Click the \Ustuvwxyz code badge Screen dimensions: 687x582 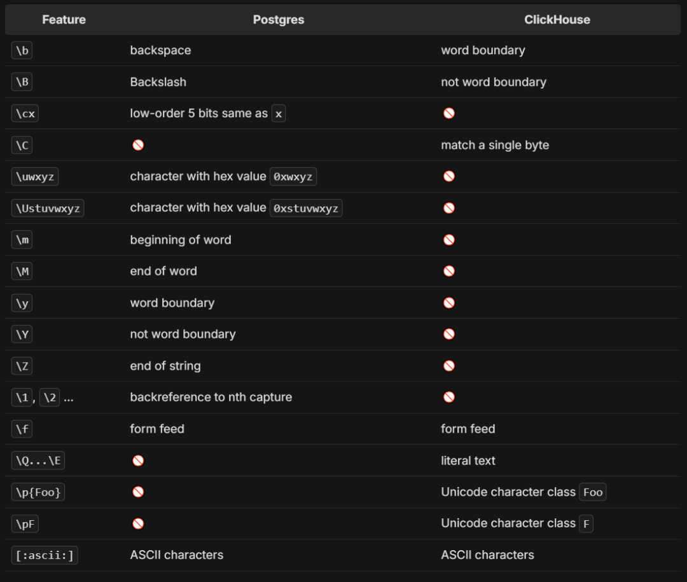(48, 208)
